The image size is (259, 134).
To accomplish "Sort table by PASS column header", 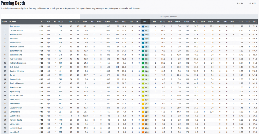I will 146,22.
